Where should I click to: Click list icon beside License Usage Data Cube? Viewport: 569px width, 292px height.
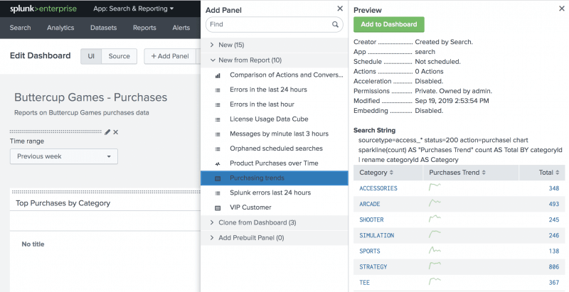pos(218,119)
